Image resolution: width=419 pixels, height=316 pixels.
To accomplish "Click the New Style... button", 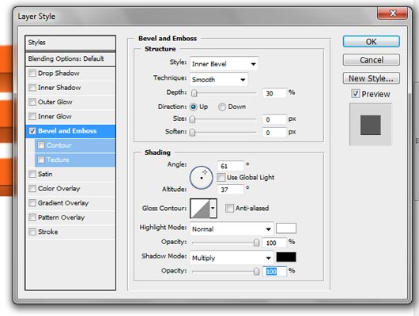I will click(x=371, y=78).
